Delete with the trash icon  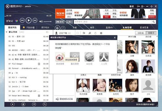click(x=23, y=104)
